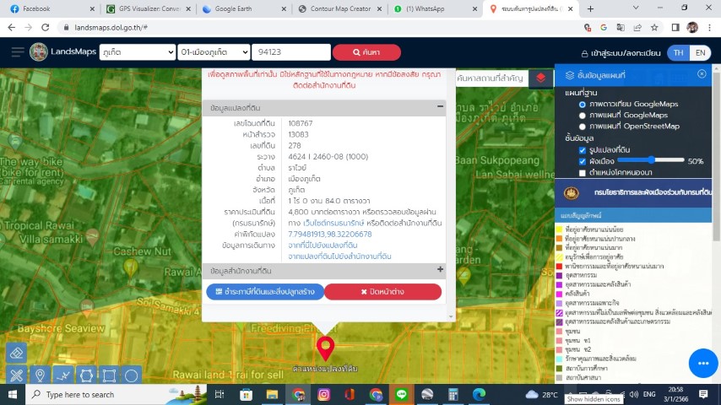Screen dimensions: 721x405
Task: Toggle the land parcel layer checkbox
Action: coord(583,150)
